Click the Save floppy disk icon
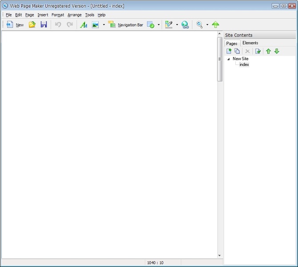The height and width of the screenshot is (267, 298). (x=44, y=25)
